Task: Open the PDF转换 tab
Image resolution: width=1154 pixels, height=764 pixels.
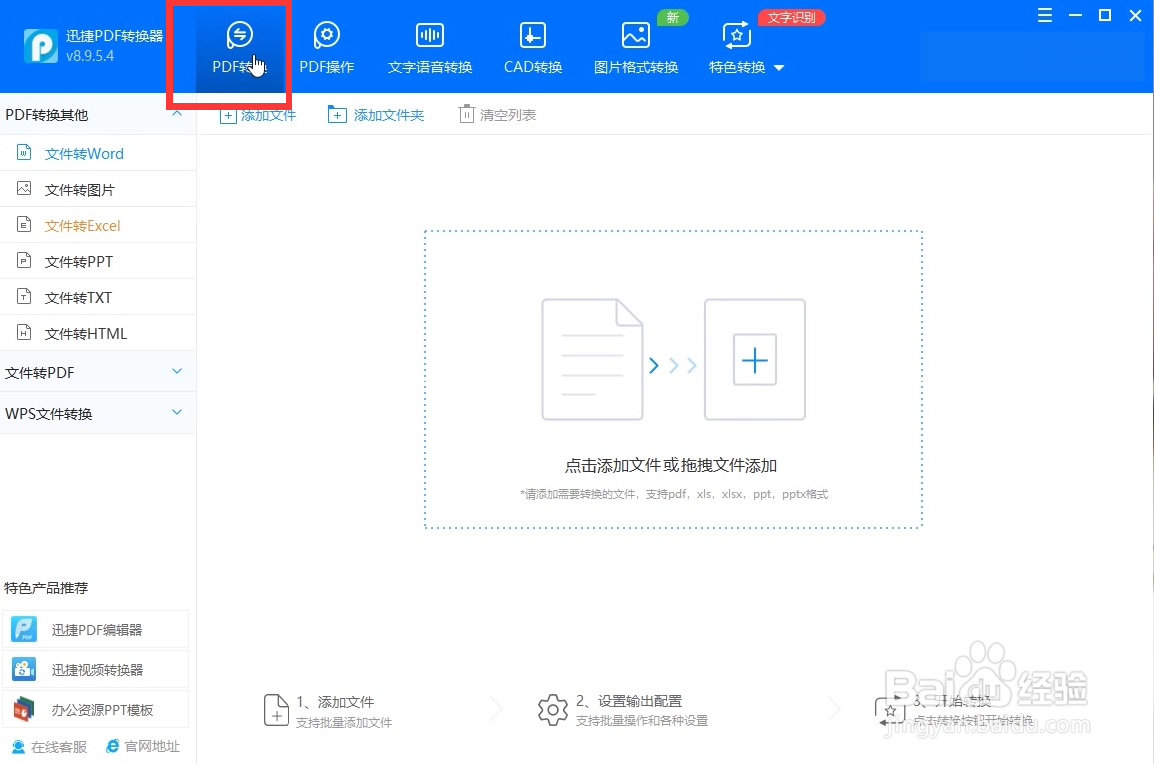Action: click(240, 48)
